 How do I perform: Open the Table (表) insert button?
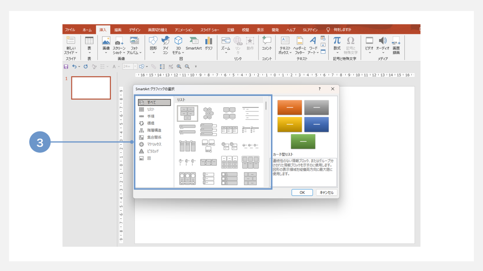(x=89, y=45)
